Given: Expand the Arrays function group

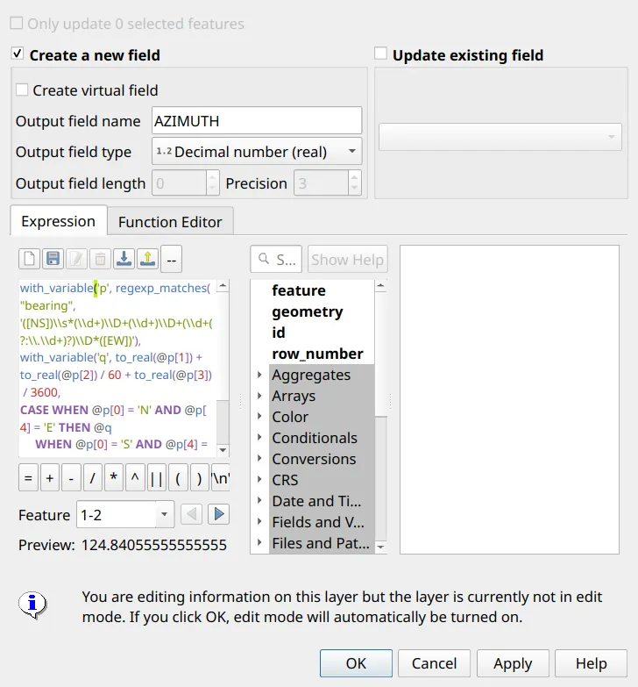Looking at the screenshot, I should [259, 396].
